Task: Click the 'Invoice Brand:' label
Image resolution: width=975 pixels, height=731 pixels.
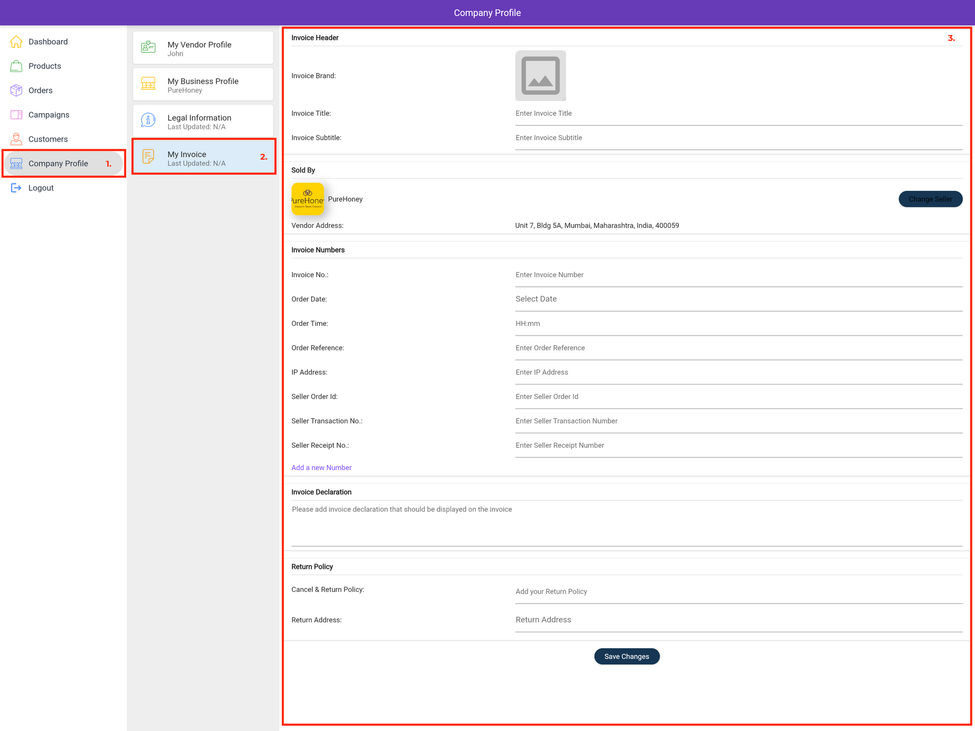Action: tap(314, 76)
